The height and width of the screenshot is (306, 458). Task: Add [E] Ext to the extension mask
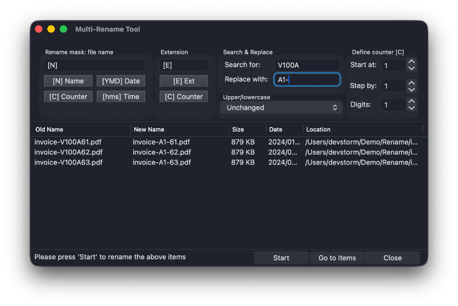tap(183, 81)
